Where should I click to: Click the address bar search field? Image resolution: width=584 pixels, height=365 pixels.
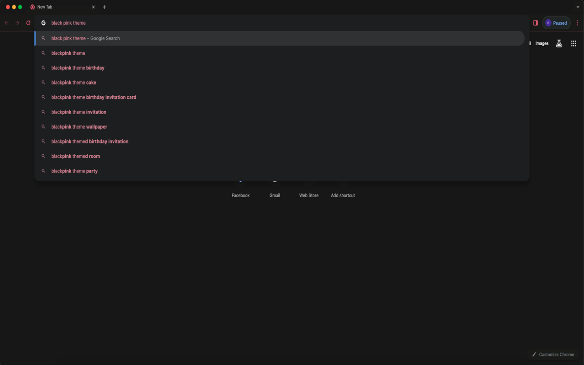click(x=274, y=23)
